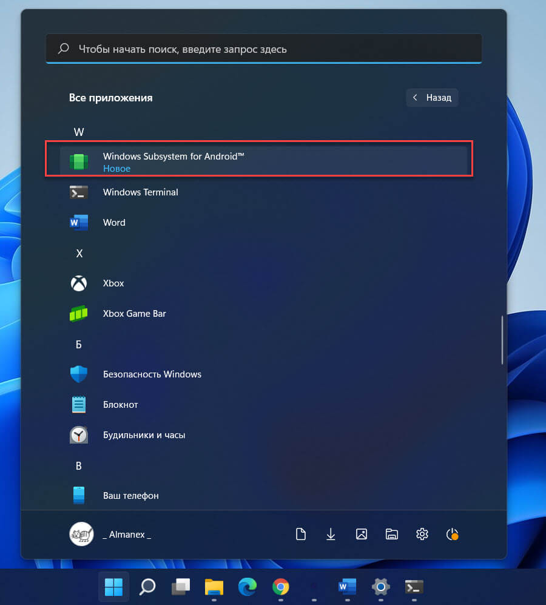Open Ваш телефон app icon

coord(79,495)
